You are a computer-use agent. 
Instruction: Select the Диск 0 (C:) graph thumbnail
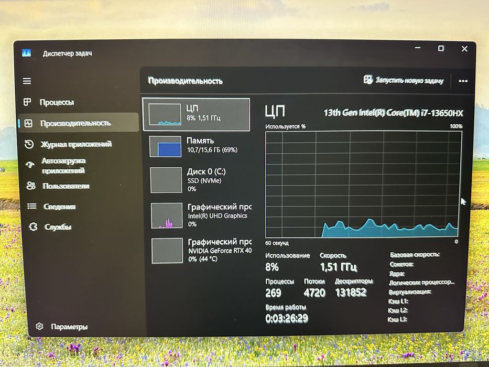point(166,180)
